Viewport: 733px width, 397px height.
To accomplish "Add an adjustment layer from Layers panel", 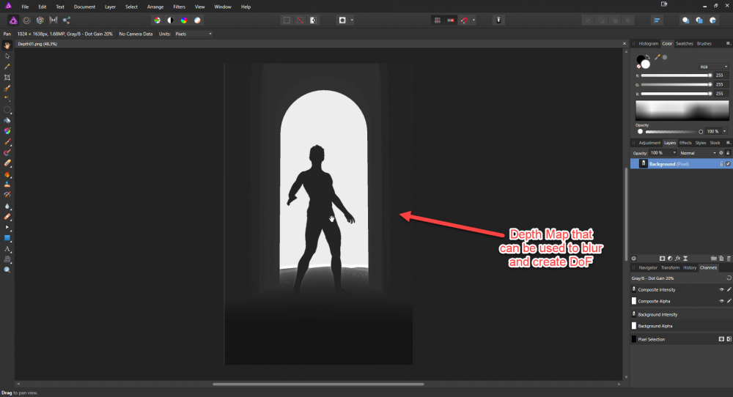I will pos(670,259).
